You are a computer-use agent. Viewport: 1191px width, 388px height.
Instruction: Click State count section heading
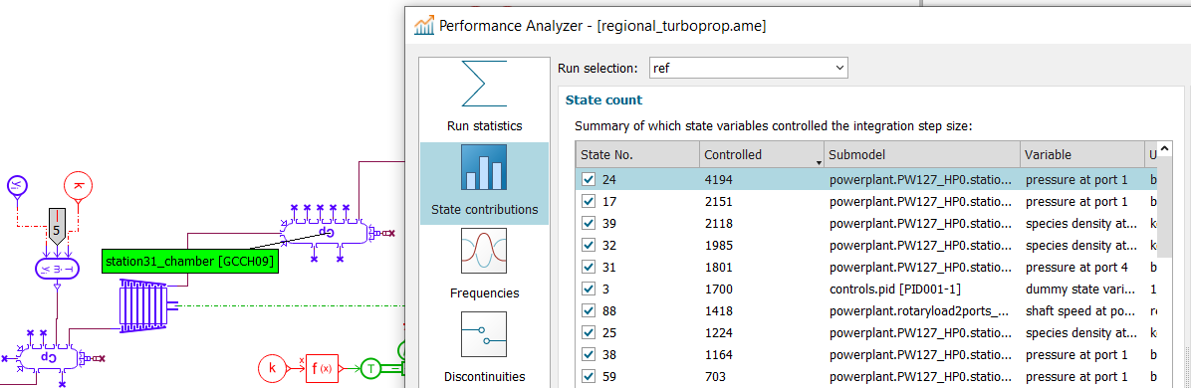[x=603, y=100]
